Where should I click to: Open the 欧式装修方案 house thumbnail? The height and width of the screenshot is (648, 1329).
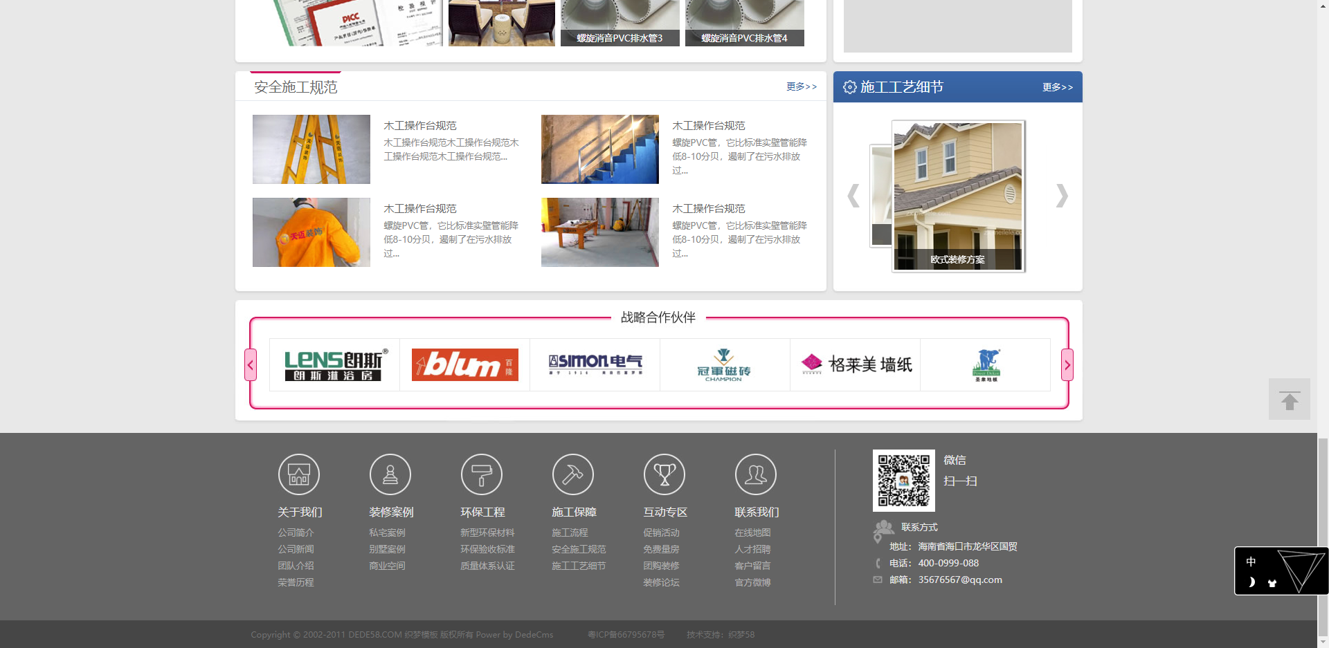pyautogui.click(x=957, y=196)
